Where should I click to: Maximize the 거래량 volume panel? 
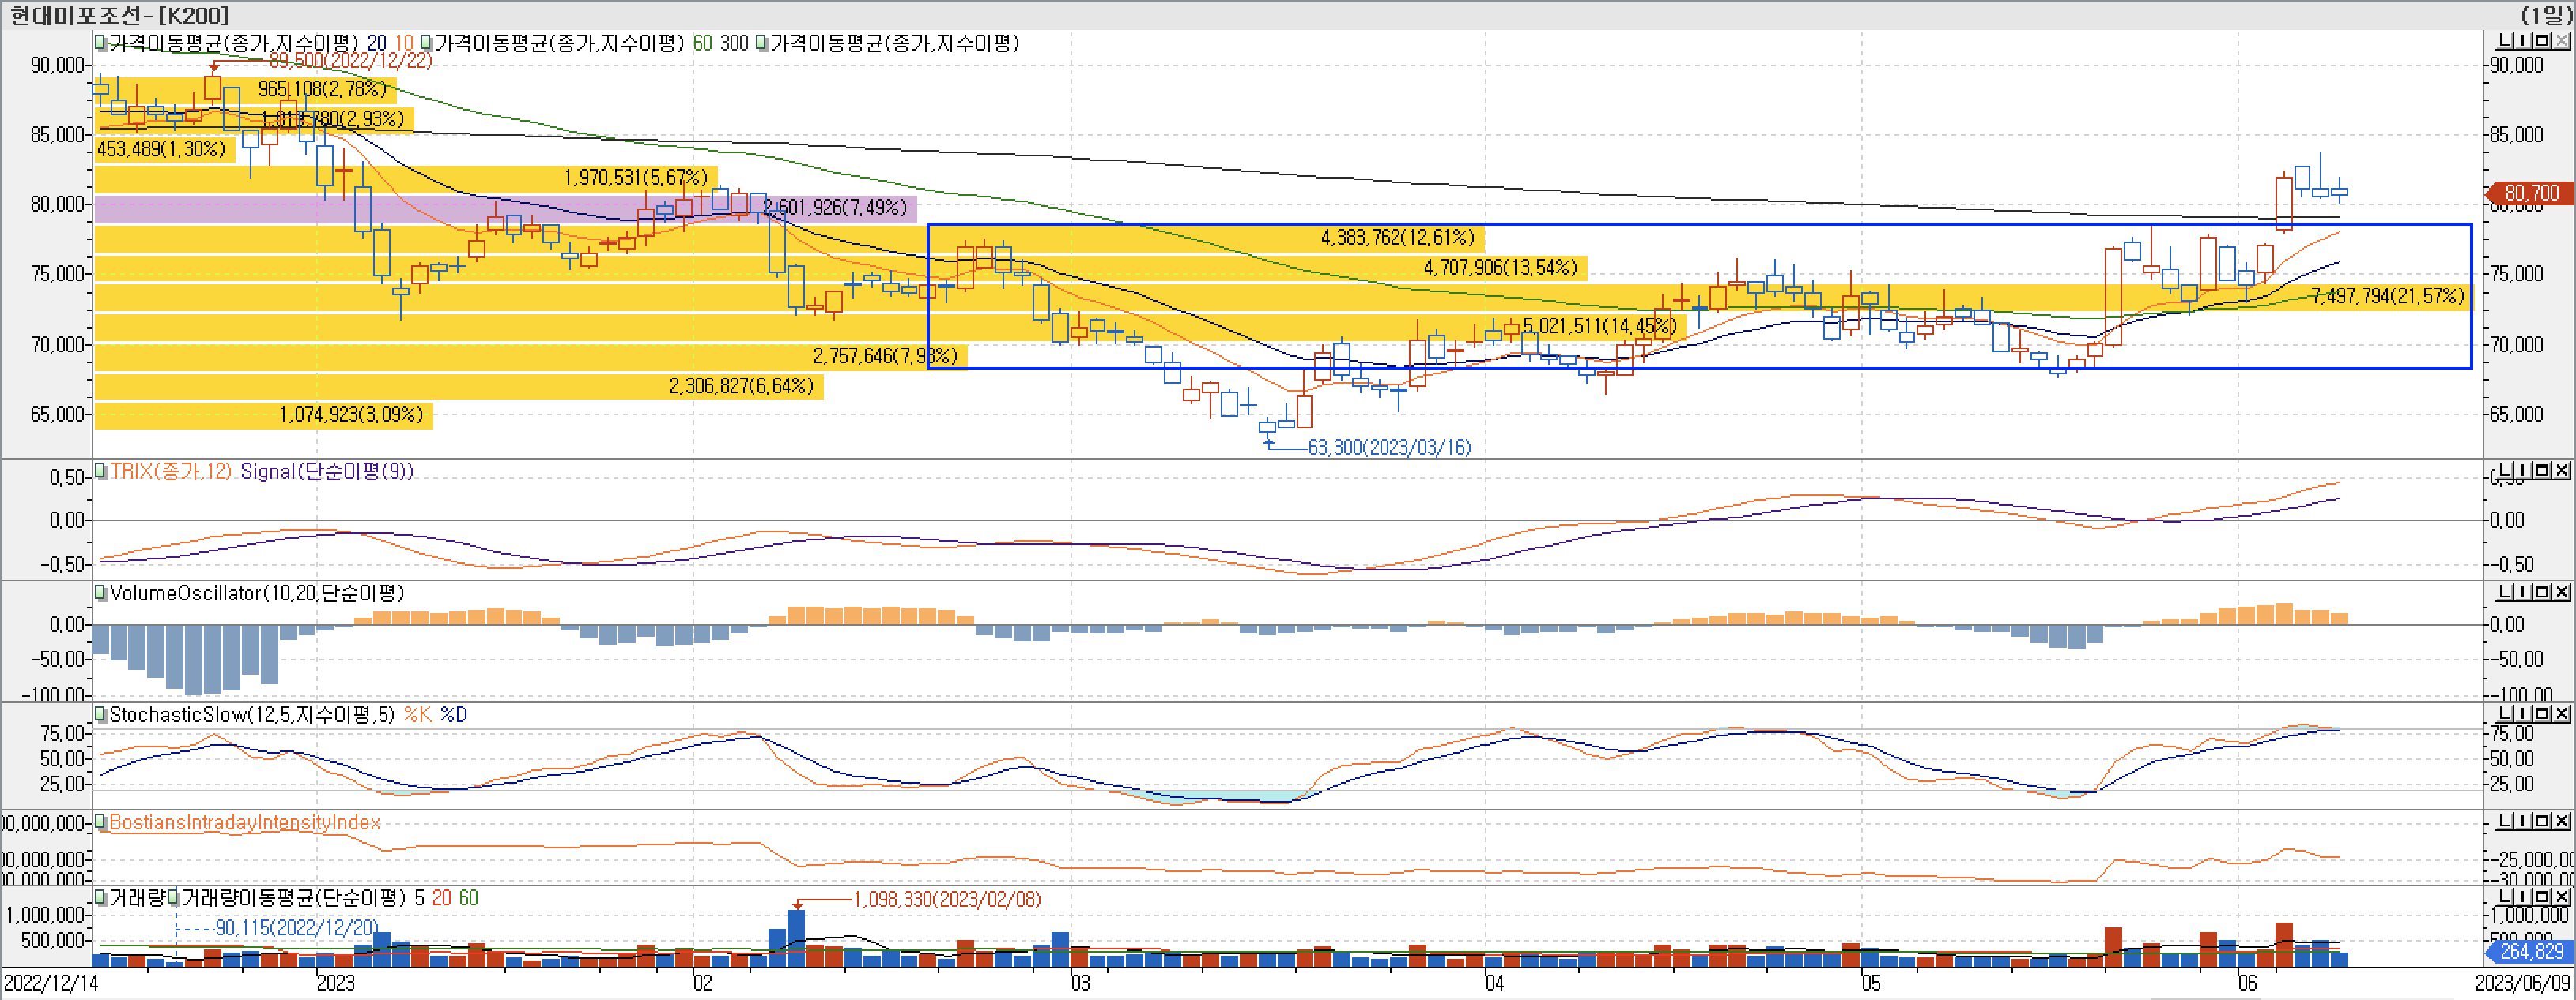pos(2542,896)
